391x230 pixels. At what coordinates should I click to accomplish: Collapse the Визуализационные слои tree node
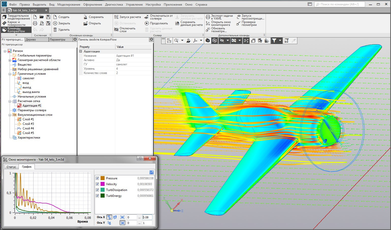click(10, 115)
